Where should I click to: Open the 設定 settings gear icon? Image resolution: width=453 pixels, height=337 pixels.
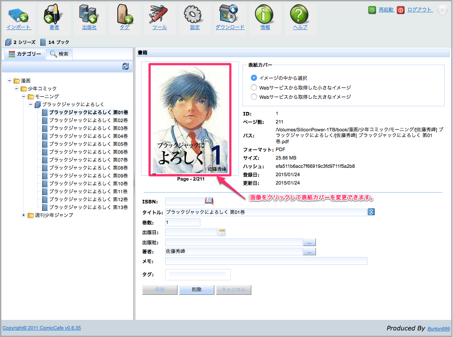(193, 14)
